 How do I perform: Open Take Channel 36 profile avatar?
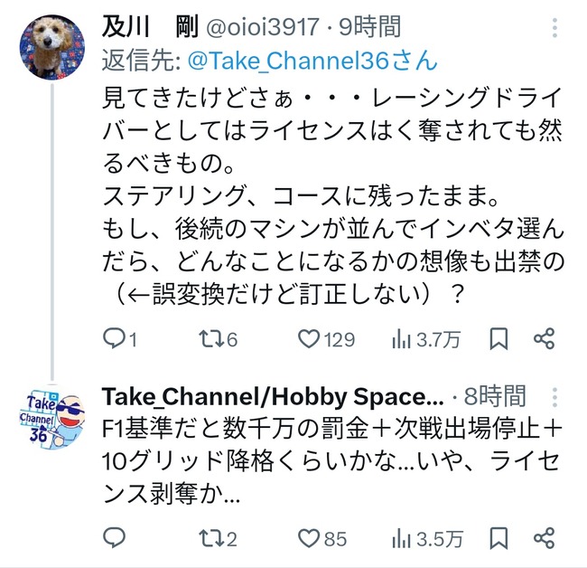tap(52, 418)
